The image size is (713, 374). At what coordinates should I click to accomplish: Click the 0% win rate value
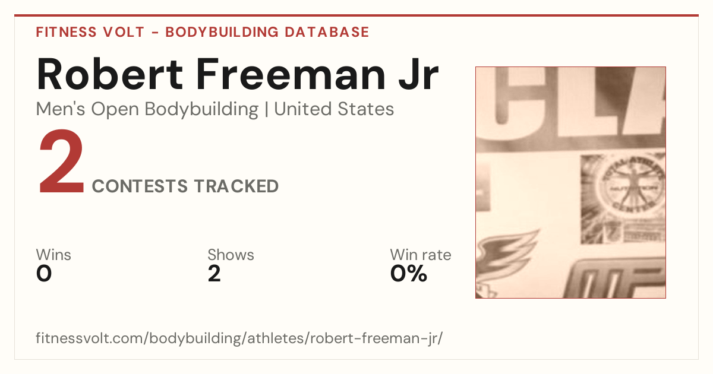point(409,274)
